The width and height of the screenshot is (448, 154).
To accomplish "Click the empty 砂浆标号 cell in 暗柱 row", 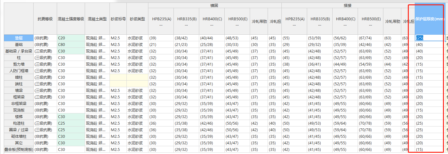I will point(118,77).
